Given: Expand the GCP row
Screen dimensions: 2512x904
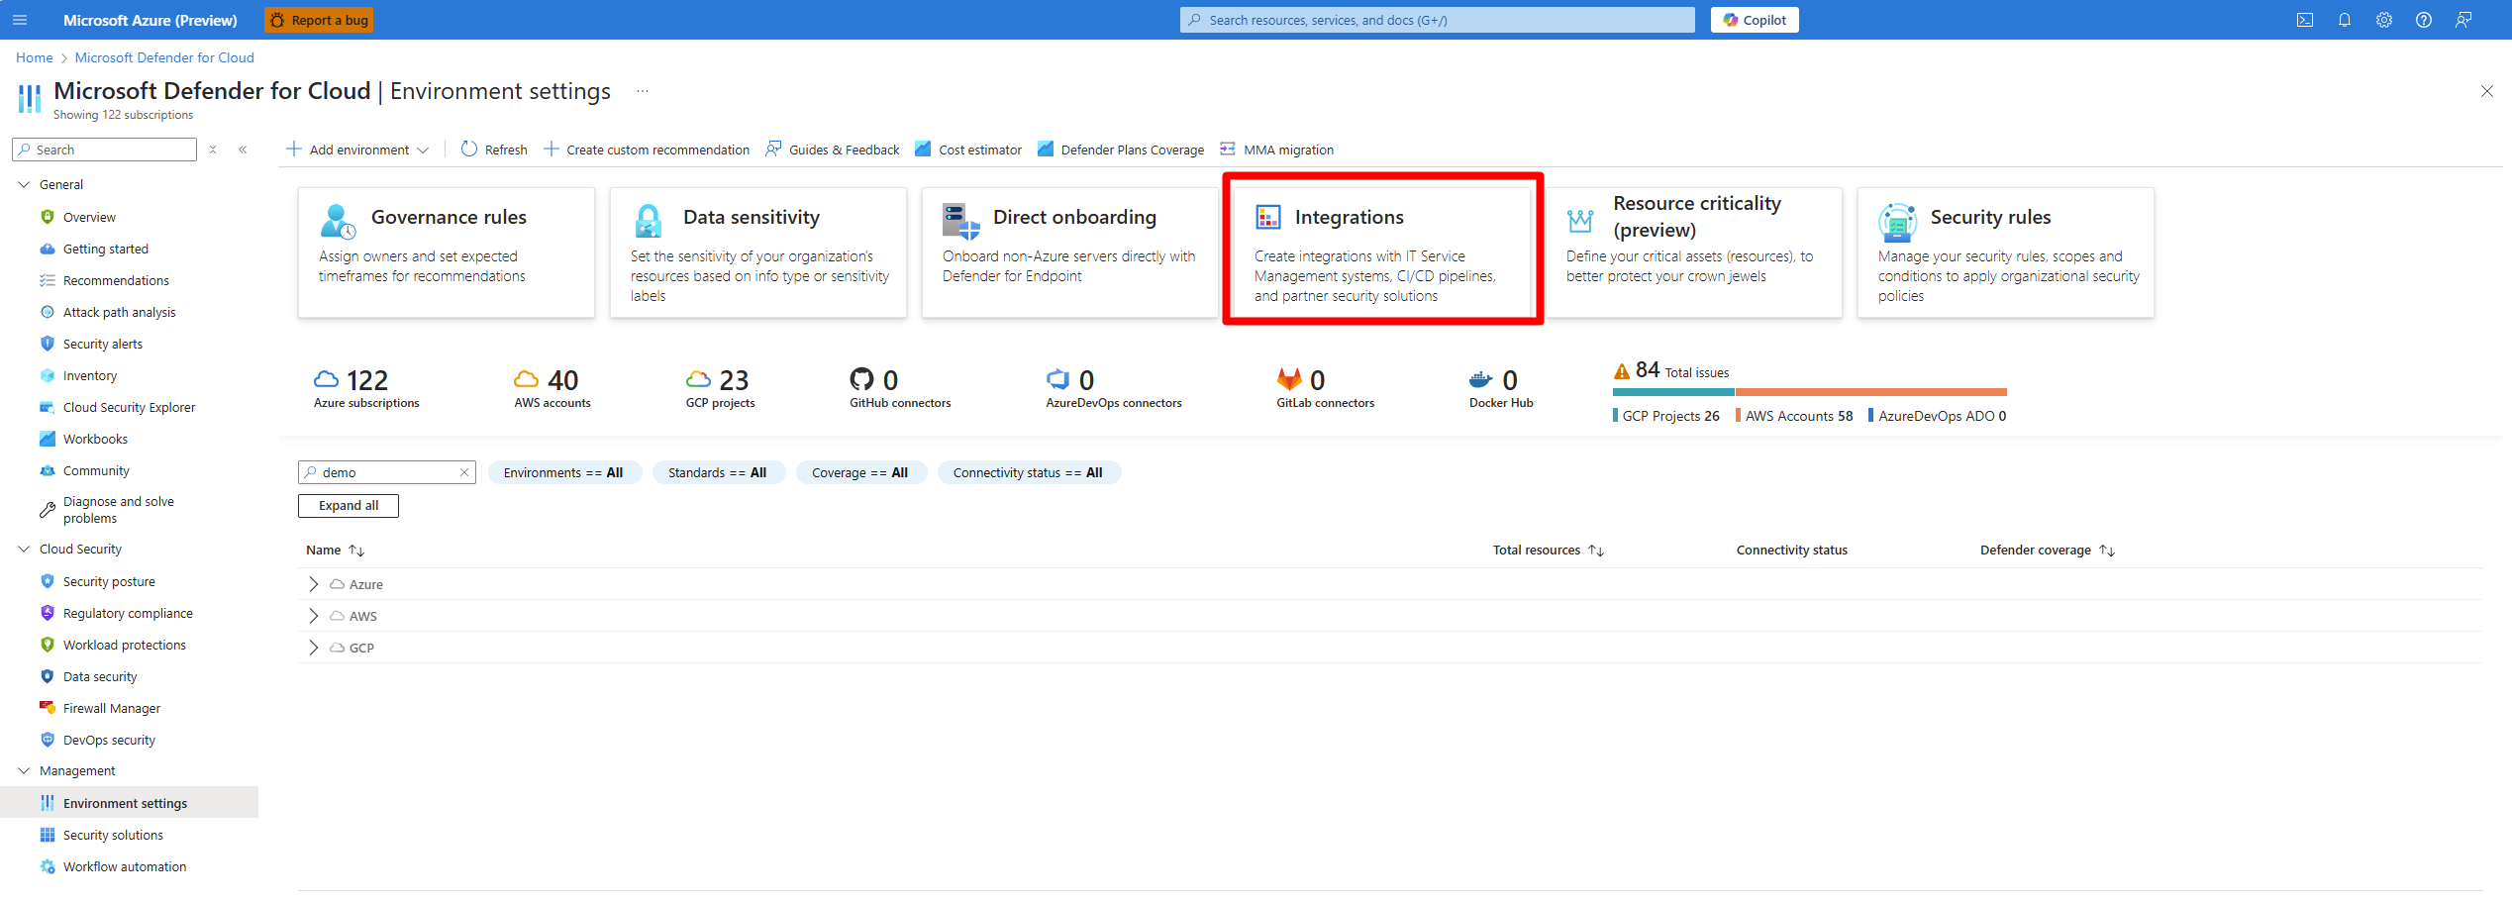Looking at the screenshot, I should [x=314, y=648].
